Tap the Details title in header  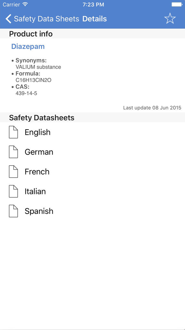pos(95,19)
